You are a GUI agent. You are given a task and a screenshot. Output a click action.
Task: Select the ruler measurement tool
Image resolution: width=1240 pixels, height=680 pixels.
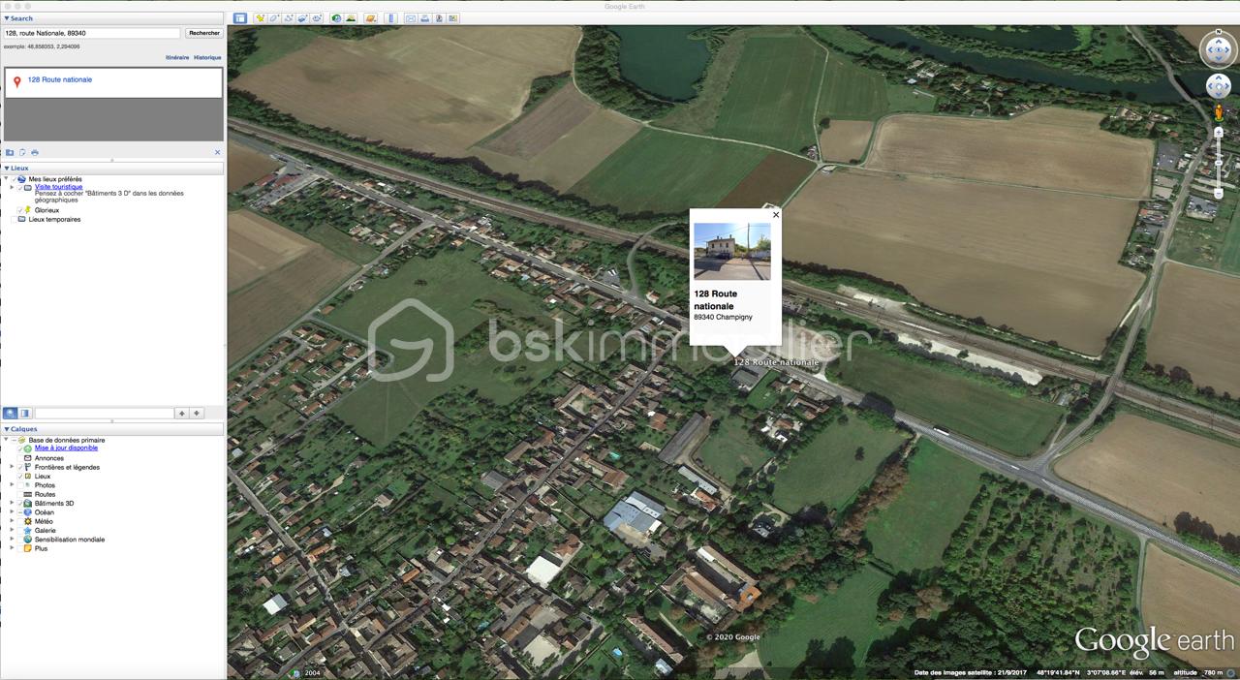[x=391, y=18]
